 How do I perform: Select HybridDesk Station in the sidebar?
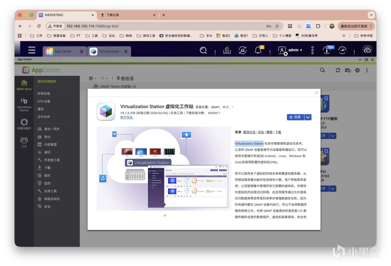coord(24,105)
